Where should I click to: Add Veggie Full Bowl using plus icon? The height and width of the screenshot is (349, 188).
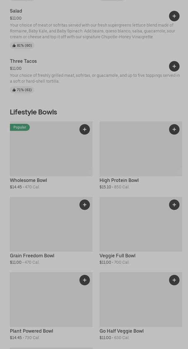174,205
